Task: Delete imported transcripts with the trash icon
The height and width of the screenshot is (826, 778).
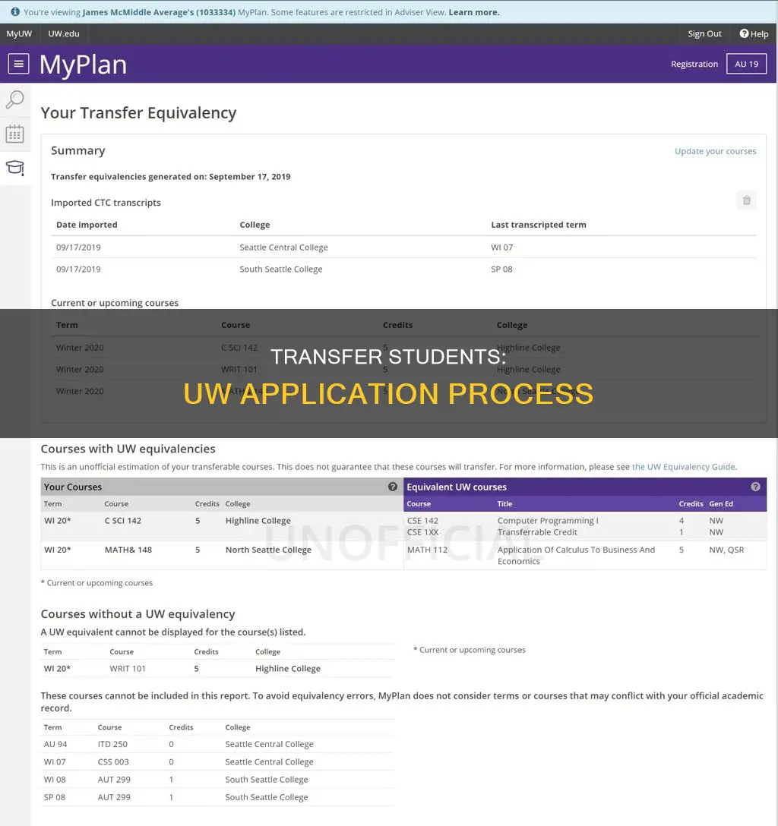Action: [746, 200]
